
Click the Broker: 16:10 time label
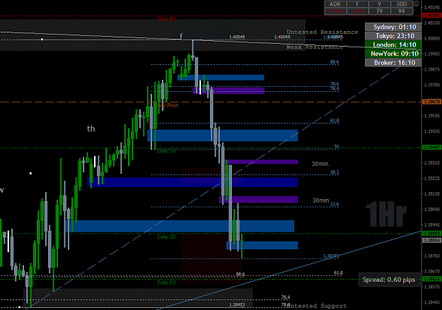click(x=393, y=63)
